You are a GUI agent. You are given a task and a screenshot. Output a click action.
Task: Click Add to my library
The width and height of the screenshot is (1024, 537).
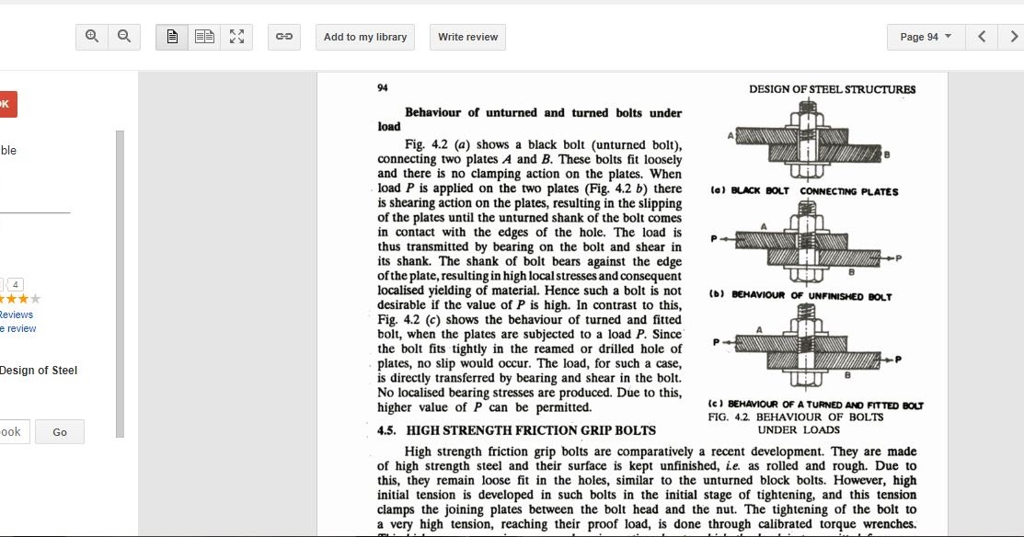[365, 37]
